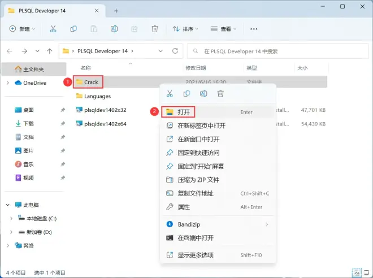Unpin Desktop (桌面) pin icon in sidebar
Viewport: 373px width, 278px height.
[63, 110]
